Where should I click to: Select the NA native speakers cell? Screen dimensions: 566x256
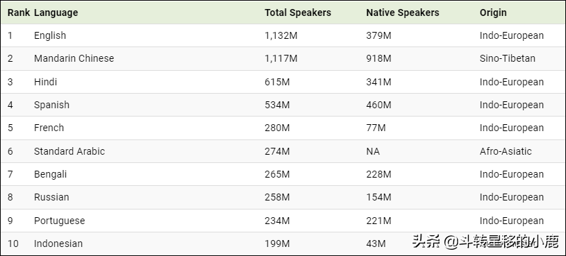(373, 151)
